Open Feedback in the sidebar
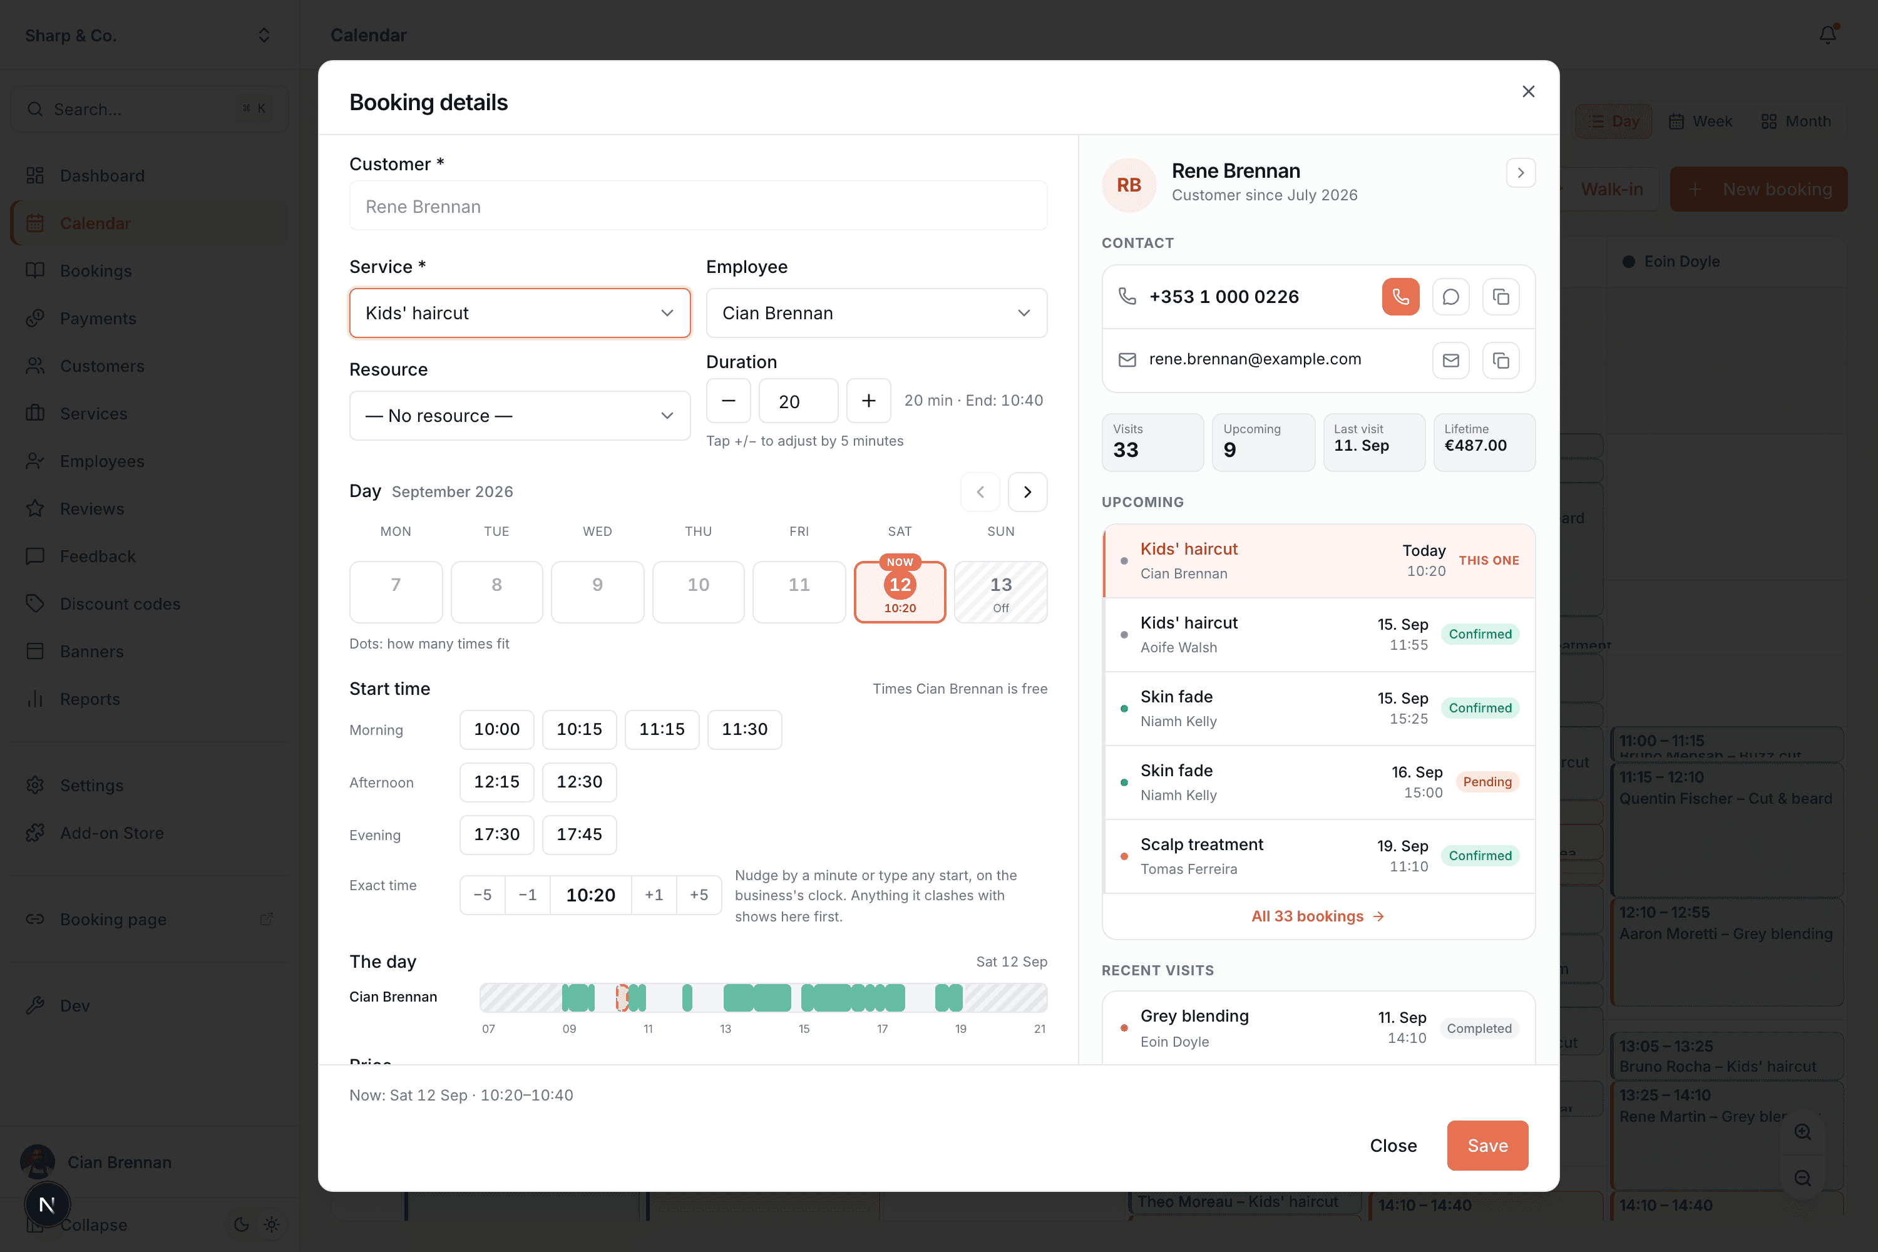 (150, 557)
